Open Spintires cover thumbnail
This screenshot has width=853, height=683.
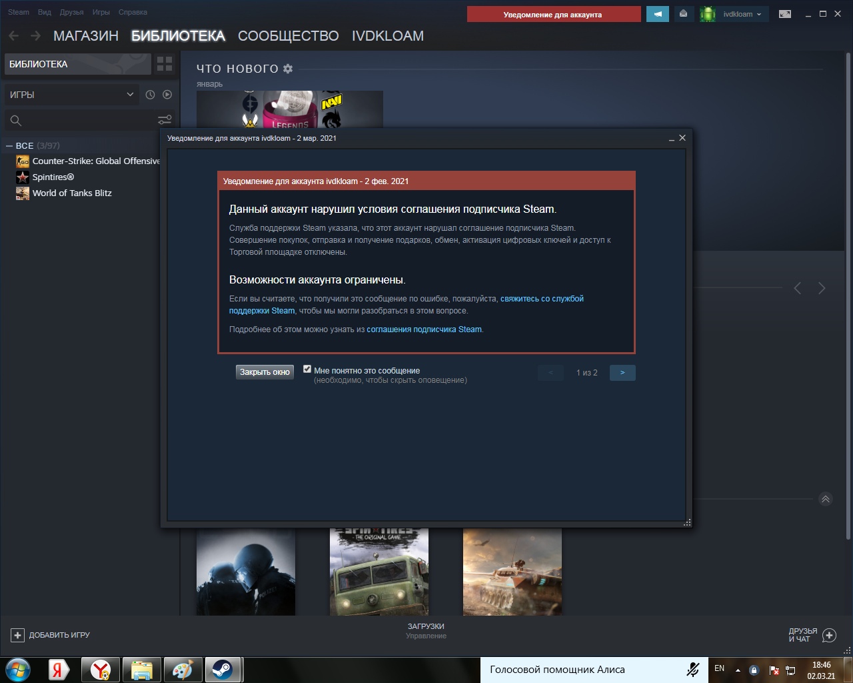pyautogui.click(x=379, y=572)
